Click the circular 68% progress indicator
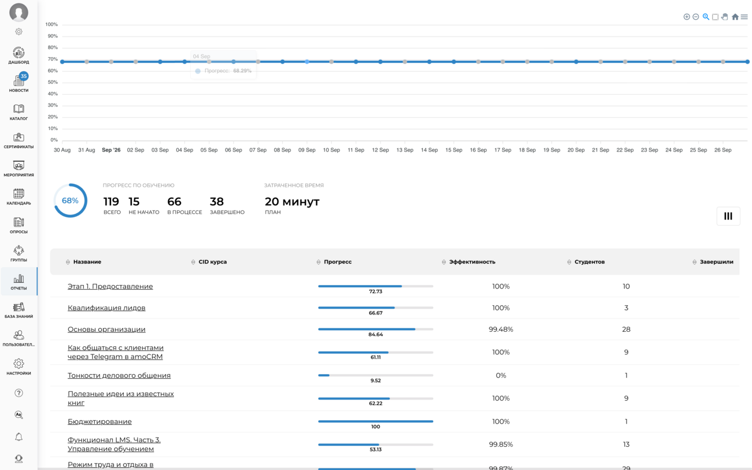 70,201
